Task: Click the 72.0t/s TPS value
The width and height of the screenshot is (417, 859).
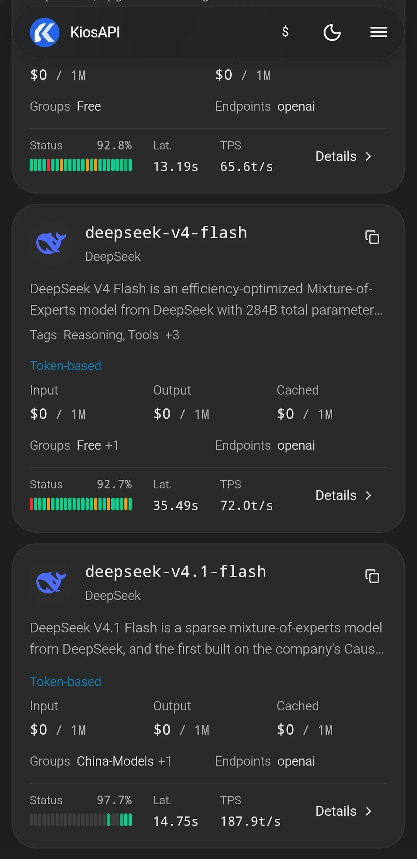Action: pyautogui.click(x=247, y=506)
